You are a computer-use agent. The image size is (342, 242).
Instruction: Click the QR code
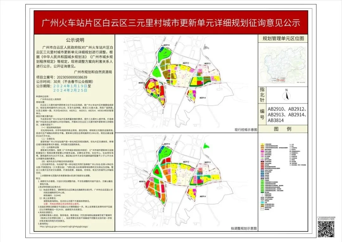[326, 229]
